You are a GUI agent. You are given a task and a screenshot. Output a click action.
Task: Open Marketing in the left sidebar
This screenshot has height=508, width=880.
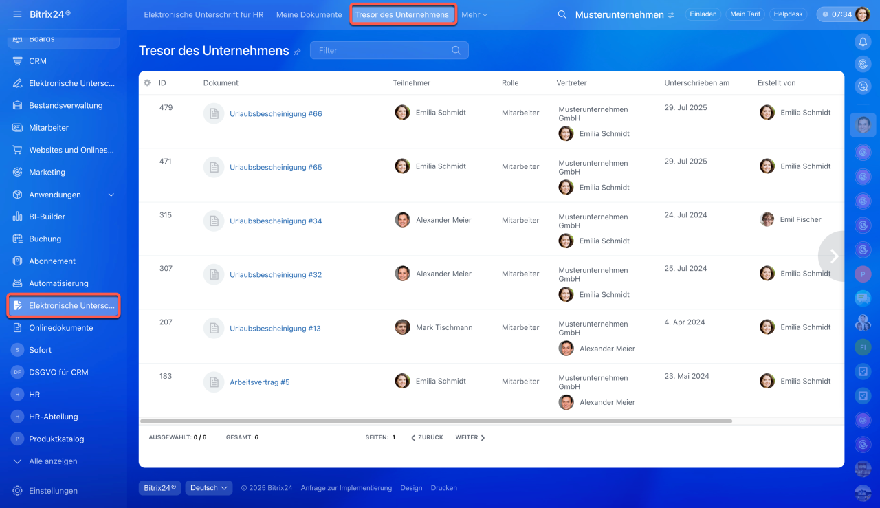tap(47, 173)
